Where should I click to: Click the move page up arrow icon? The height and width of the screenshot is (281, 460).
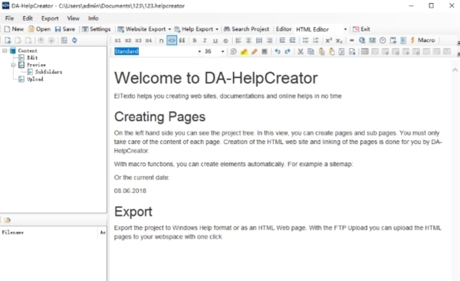coord(41,41)
